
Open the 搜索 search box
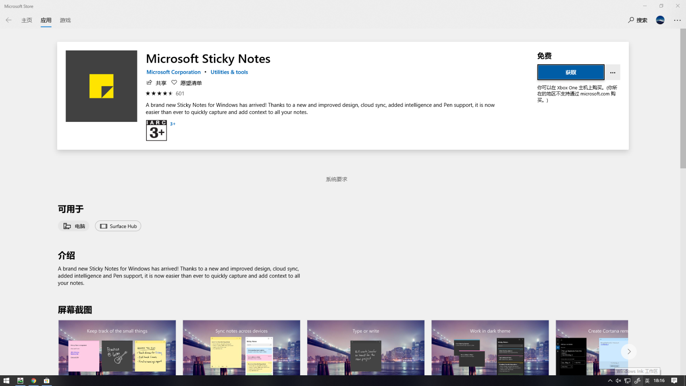tap(638, 20)
